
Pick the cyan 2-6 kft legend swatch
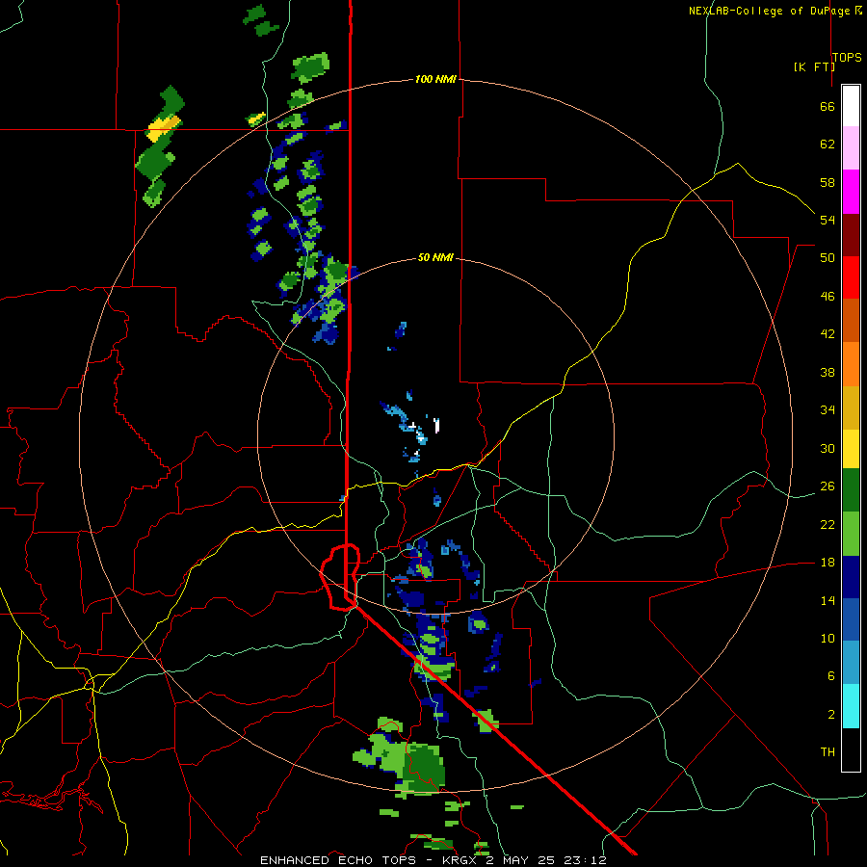[851, 706]
